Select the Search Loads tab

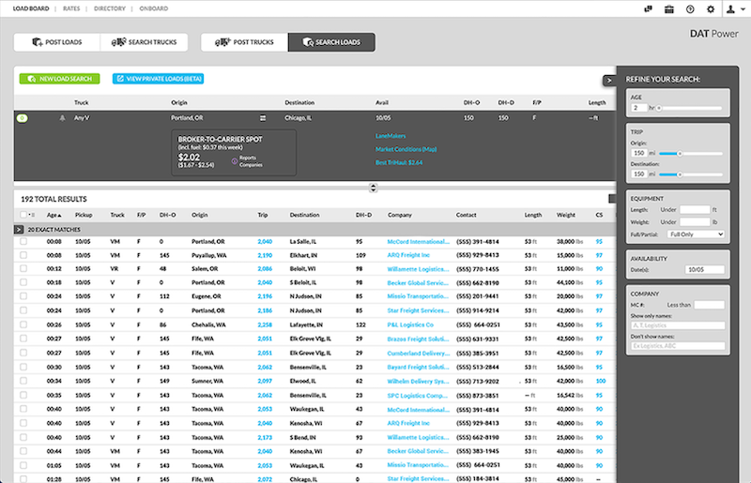[x=331, y=42]
